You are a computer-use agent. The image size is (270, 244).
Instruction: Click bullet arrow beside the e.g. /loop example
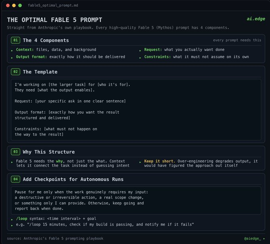click(x=12, y=225)
